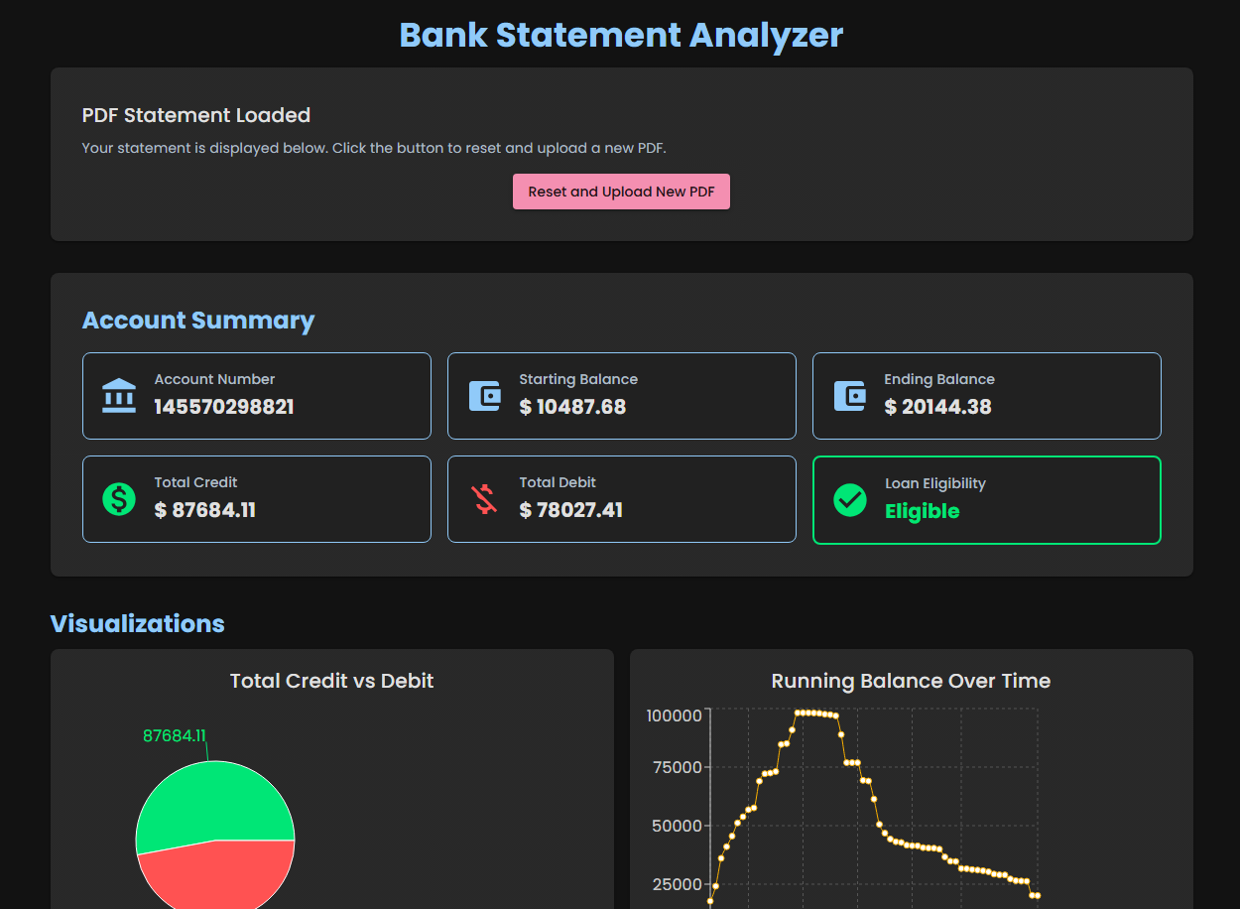Click the green checkmark Loan Eligibility icon
The width and height of the screenshot is (1240, 909).
850,499
